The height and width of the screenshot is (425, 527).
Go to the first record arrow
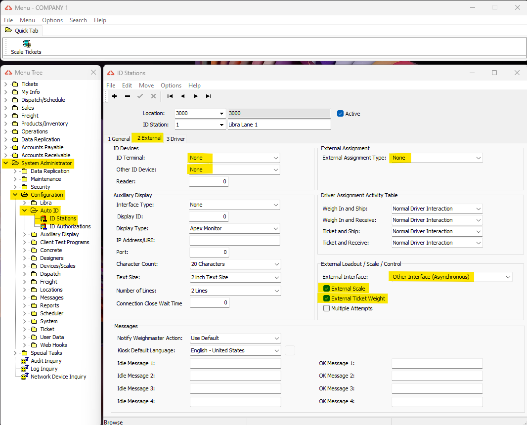tap(170, 96)
